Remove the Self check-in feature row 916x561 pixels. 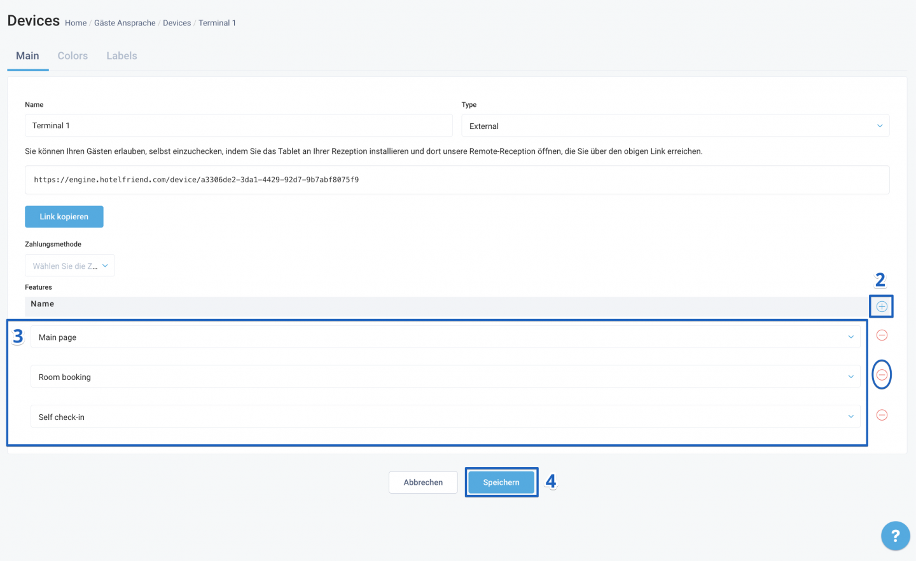[882, 415]
